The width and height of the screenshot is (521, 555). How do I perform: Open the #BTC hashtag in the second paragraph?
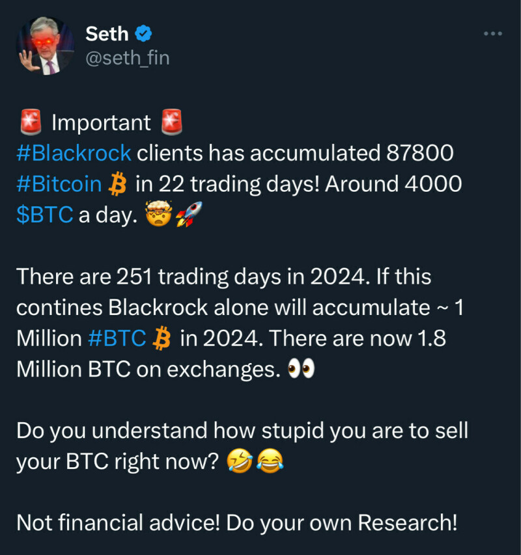[x=117, y=338]
